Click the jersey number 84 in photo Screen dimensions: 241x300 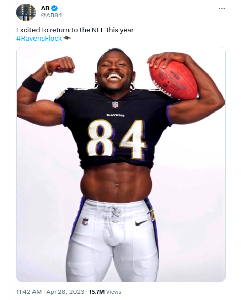[x=116, y=139]
